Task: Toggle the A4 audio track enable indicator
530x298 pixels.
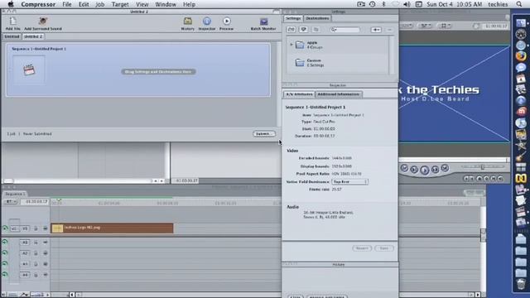Action: pos(5,275)
